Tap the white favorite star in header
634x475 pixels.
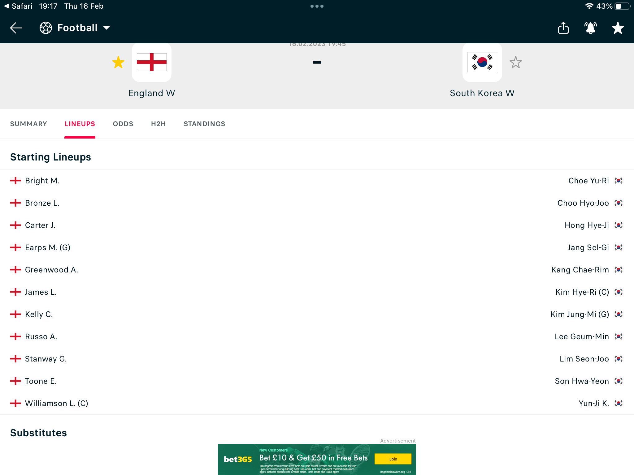618,28
